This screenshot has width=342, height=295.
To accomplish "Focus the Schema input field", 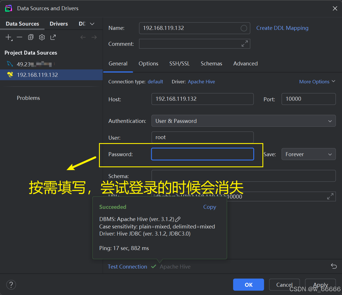I will click(243, 176).
